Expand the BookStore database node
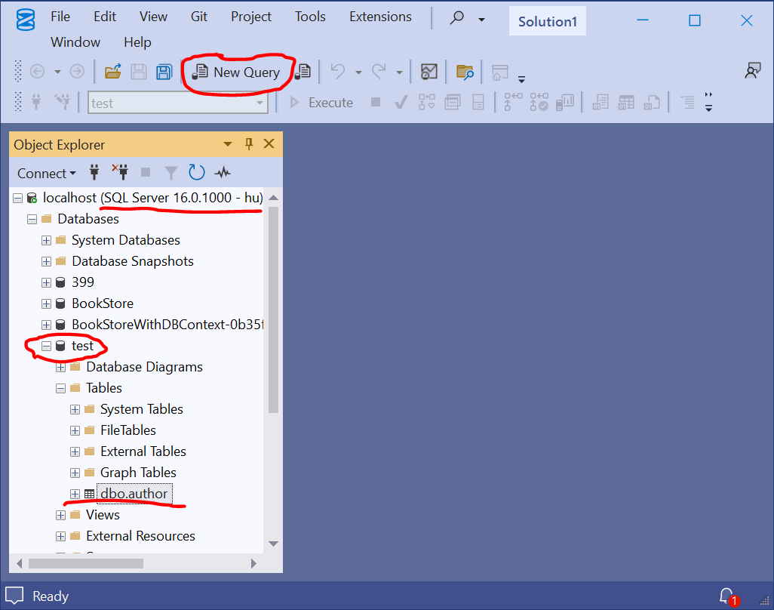774x610 pixels. [47, 303]
